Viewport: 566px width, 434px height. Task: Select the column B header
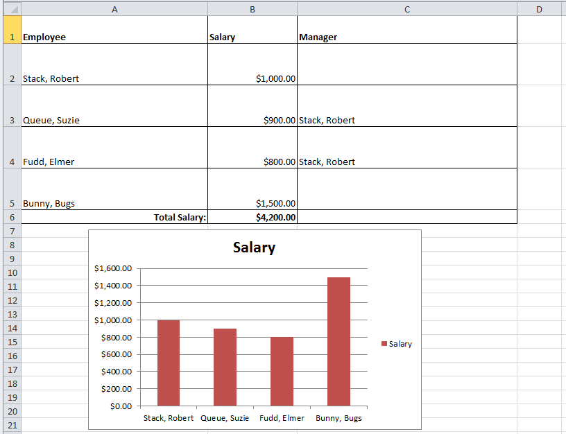pyautogui.click(x=252, y=8)
